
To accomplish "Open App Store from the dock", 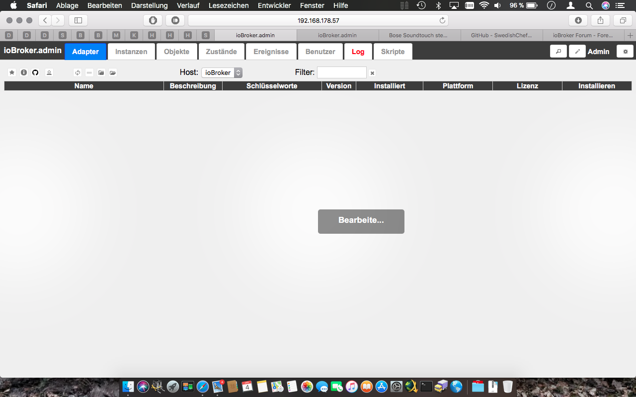I will click(381, 386).
